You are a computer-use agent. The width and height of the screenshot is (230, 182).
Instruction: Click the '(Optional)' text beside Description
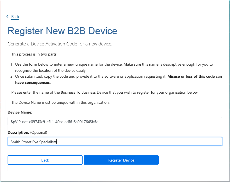point(39,133)
